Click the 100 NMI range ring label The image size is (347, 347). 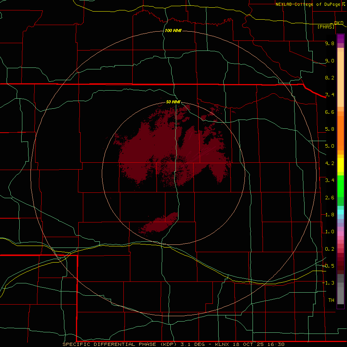click(x=173, y=30)
